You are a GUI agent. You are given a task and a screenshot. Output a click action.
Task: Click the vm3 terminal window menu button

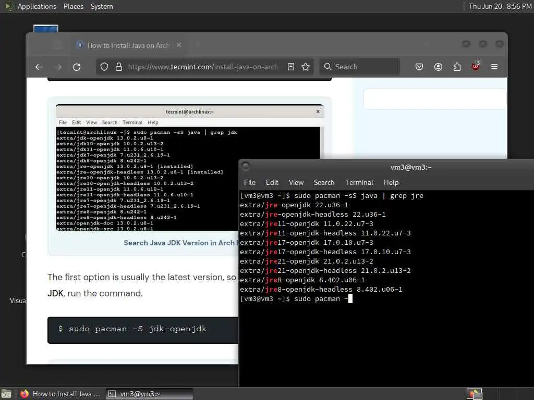(x=246, y=166)
